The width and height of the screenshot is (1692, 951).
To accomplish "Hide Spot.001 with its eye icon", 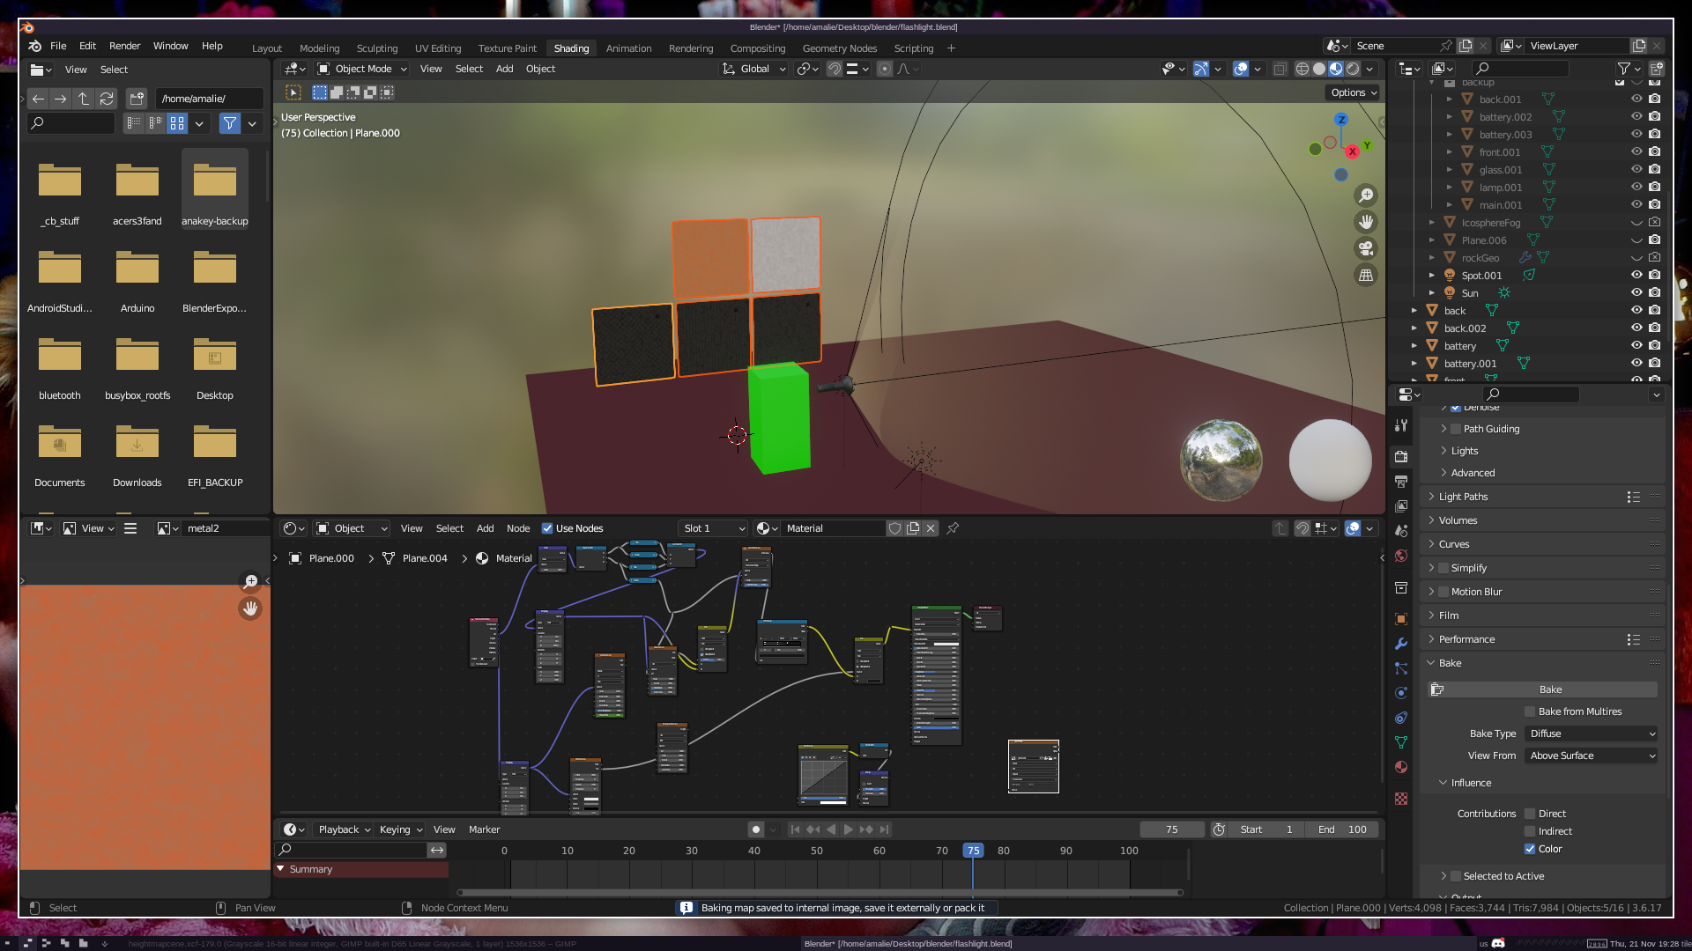I will pyautogui.click(x=1636, y=276).
